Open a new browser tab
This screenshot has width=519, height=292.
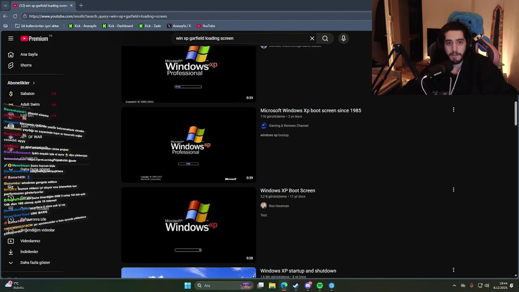81,5
